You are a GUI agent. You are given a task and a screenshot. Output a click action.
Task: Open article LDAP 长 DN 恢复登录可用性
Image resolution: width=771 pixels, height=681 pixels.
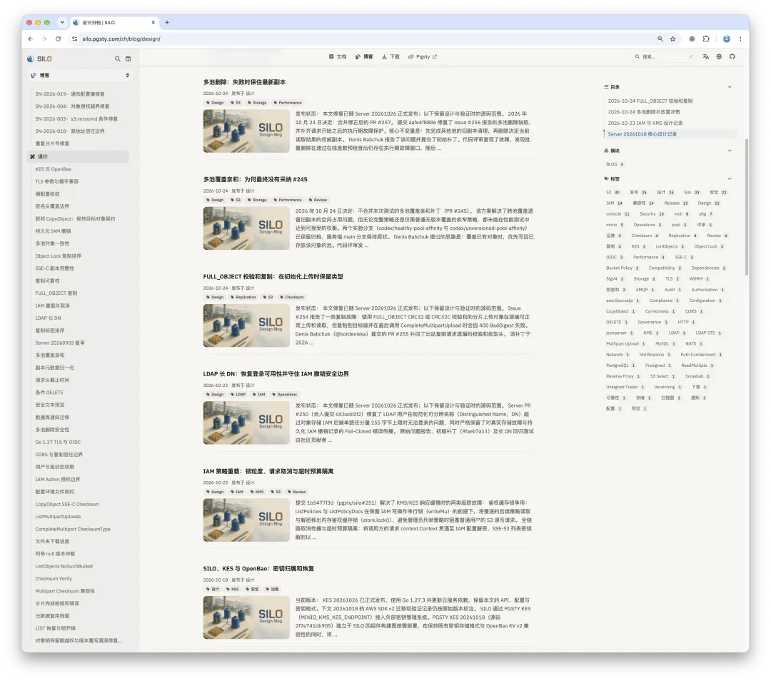click(276, 374)
